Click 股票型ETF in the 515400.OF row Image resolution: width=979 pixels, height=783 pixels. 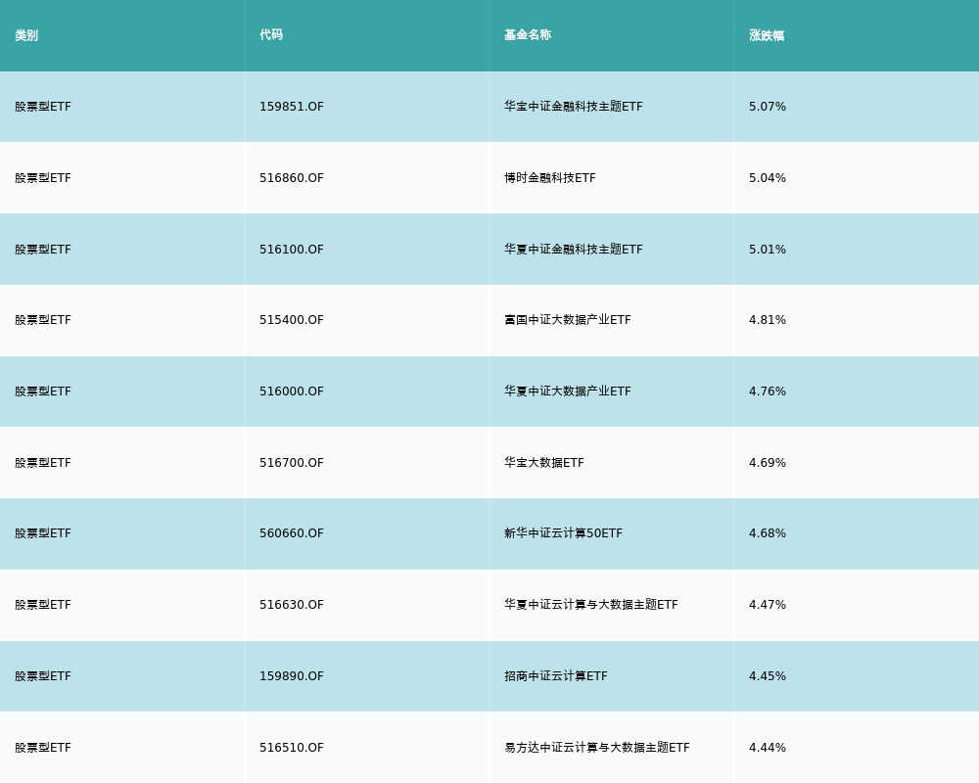[x=43, y=320]
